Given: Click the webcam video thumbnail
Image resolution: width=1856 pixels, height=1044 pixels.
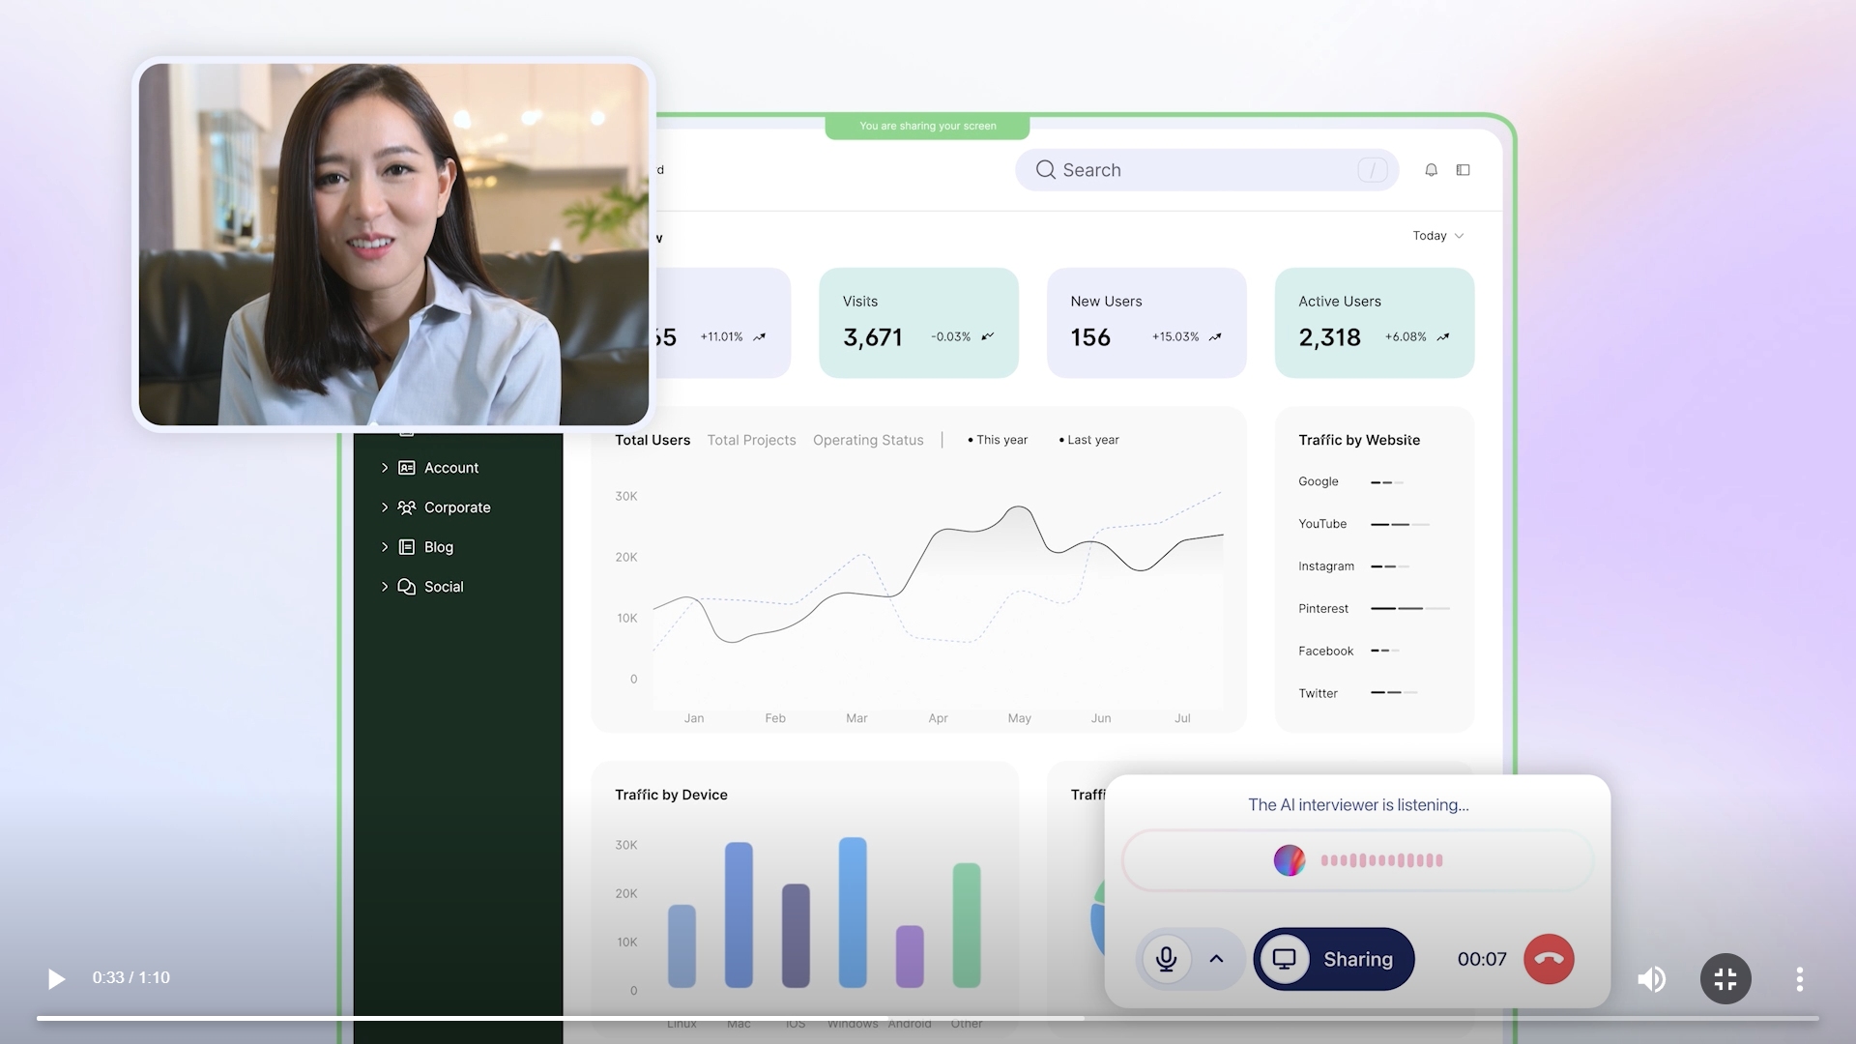Looking at the screenshot, I should coord(394,245).
